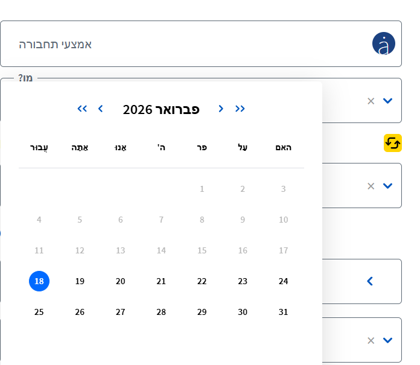Select date 28
The image size is (420, 365).
coord(161,312)
